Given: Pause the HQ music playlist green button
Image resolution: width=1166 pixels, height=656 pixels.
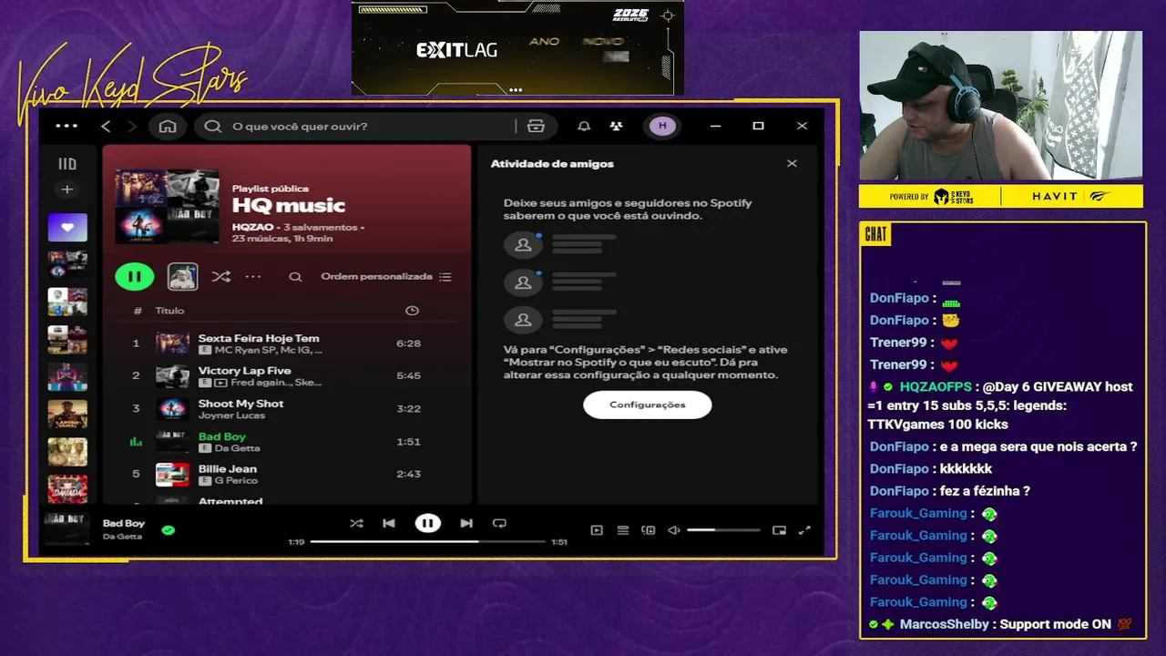Looking at the screenshot, I should click(x=134, y=276).
